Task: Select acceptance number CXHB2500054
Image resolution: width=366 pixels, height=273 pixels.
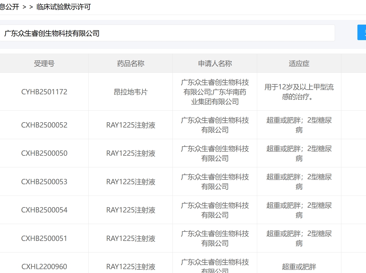Action: 44,210
